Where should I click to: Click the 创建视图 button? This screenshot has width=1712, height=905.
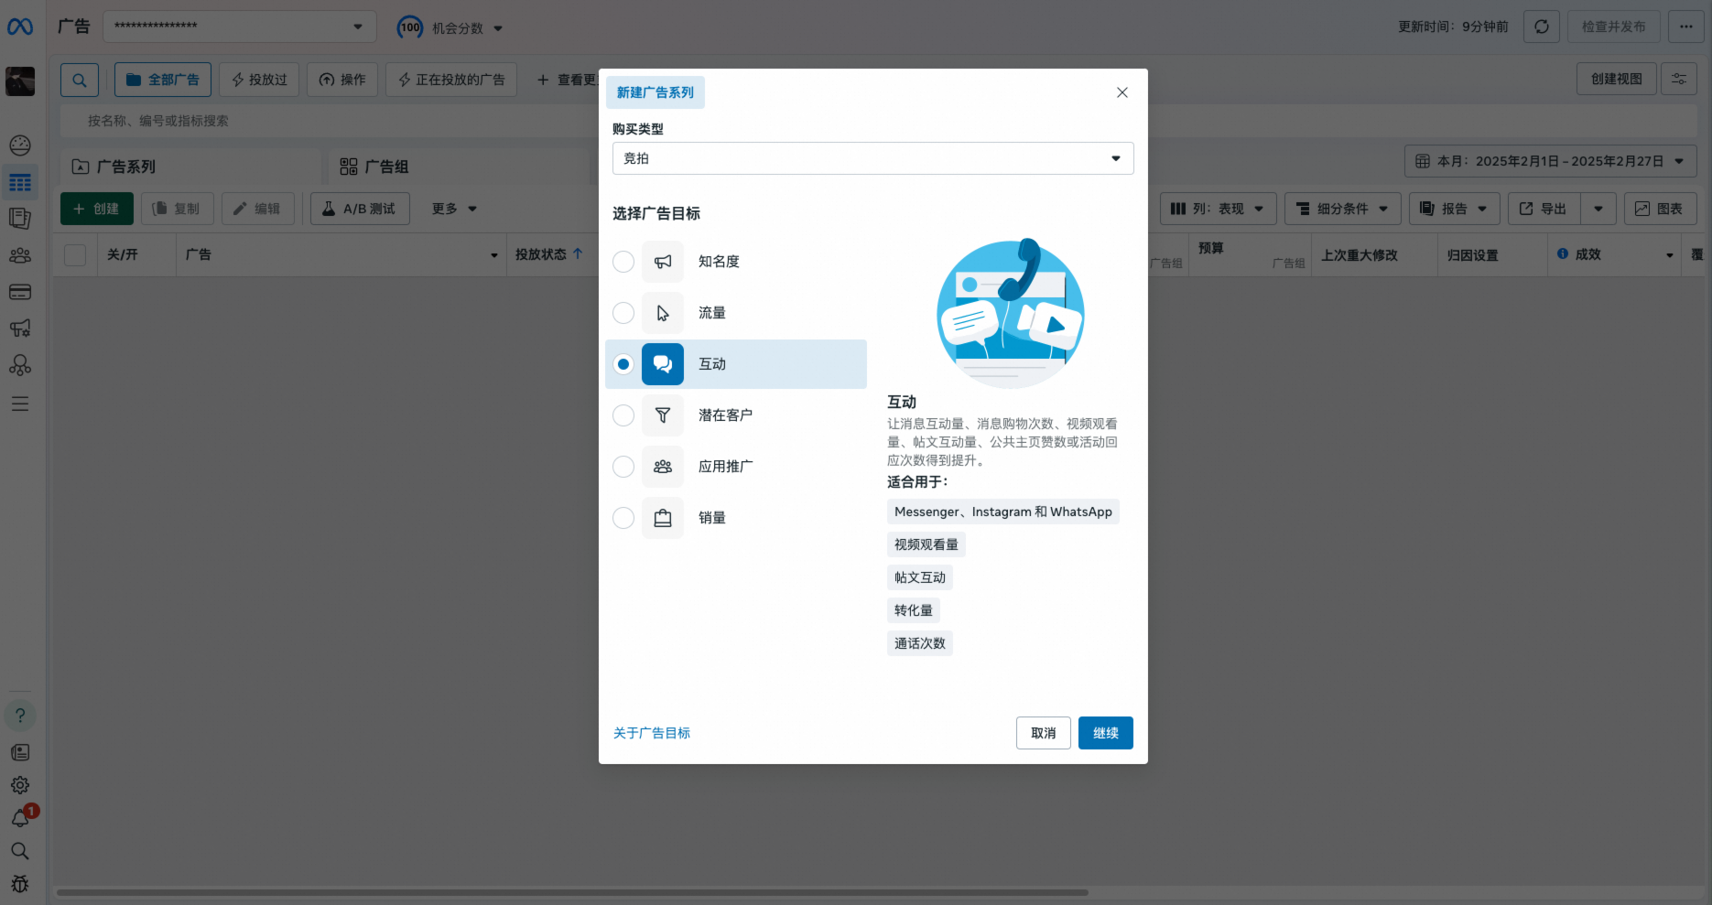click(1617, 79)
